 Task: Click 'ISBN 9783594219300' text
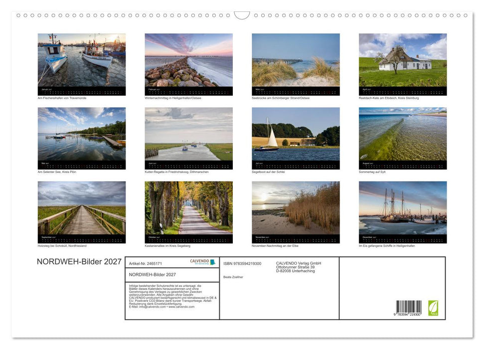242,263
